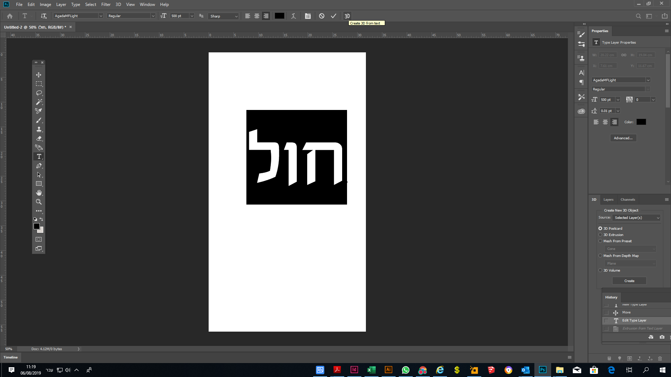This screenshot has width=671, height=377.
Task: Choose the 3D Volume option
Action: [600, 270]
